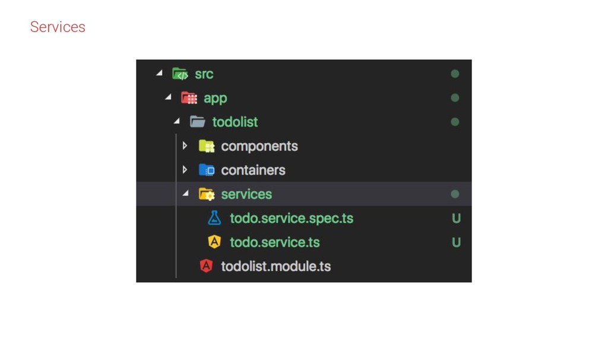Open todo.service.spec.ts file
The image size is (608, 342).
pos(292,218)
